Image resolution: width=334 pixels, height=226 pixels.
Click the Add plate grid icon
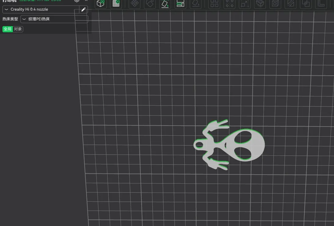116,3
